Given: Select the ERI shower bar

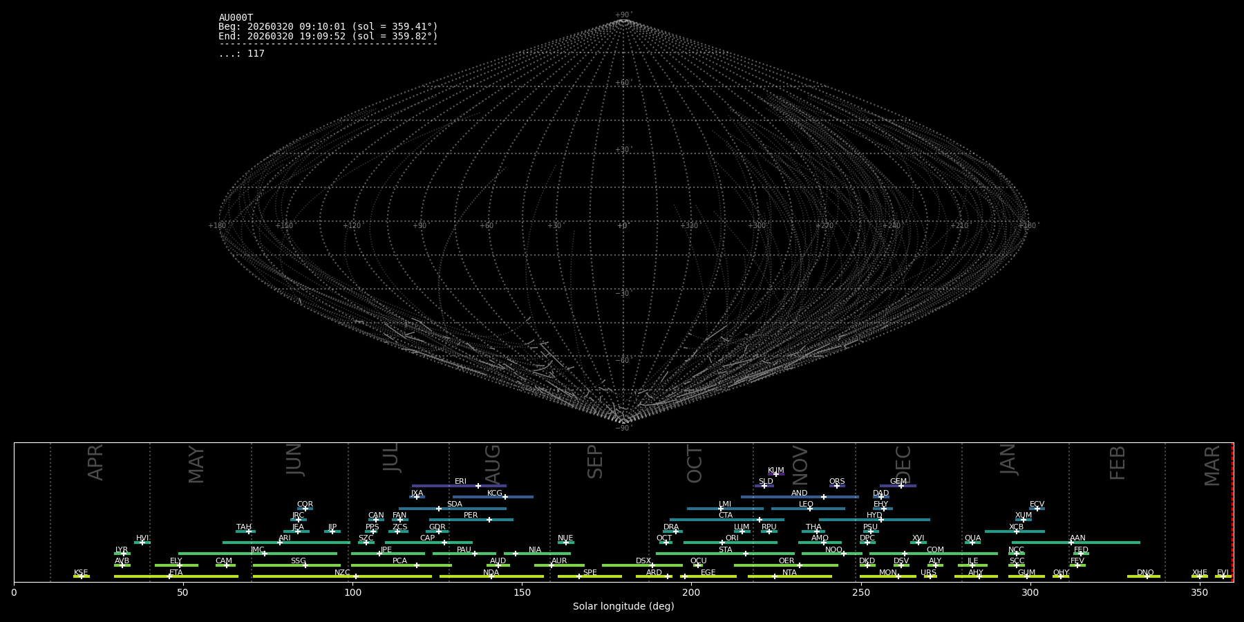Looking at the screenshot, I should [459, 486].
